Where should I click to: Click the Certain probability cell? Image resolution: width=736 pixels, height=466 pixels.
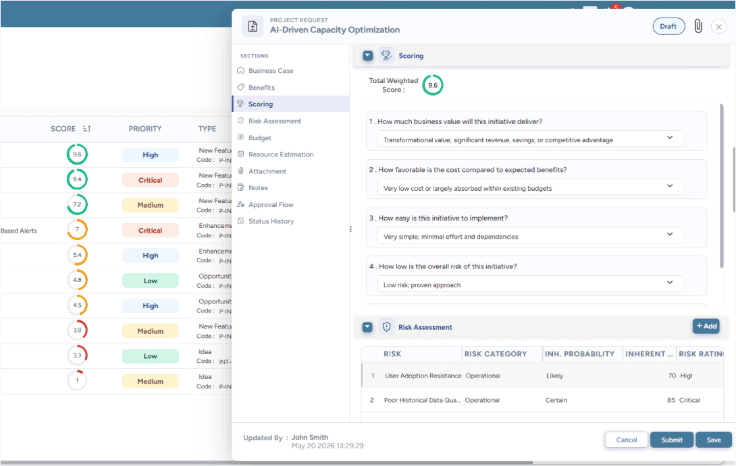pyautogui.click(x=556, y=400)
